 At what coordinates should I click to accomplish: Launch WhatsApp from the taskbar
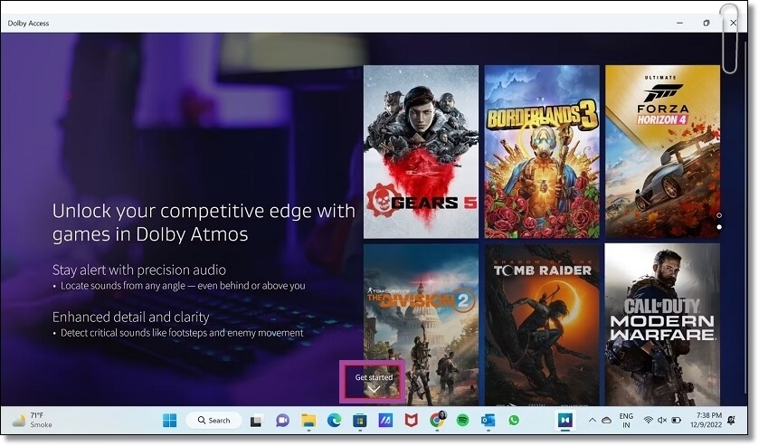[514, 421]
